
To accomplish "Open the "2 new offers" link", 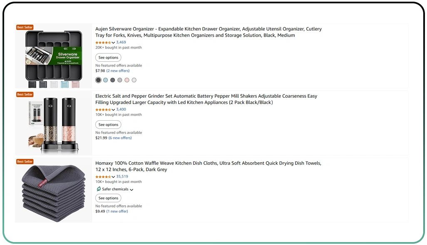I will point(118,70).
